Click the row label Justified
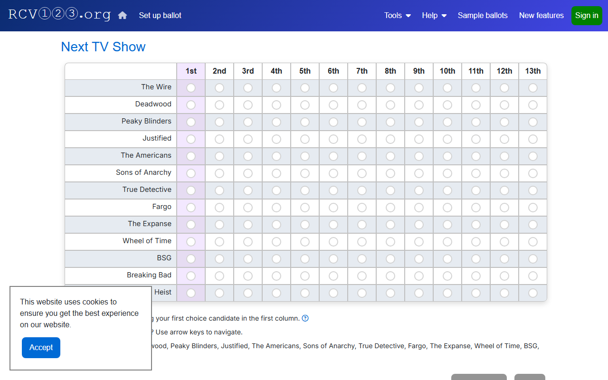This screenshot has height=380, width=608. point(157,138)
